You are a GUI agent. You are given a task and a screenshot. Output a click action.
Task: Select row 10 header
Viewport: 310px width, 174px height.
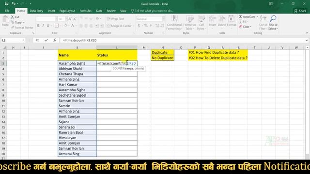(x=3, y=101)
